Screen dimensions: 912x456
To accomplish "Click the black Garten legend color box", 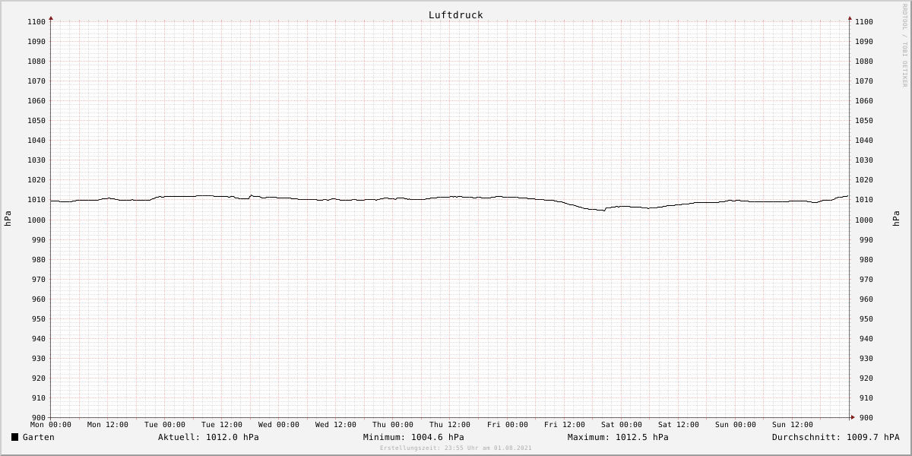I will click(15, 437).
